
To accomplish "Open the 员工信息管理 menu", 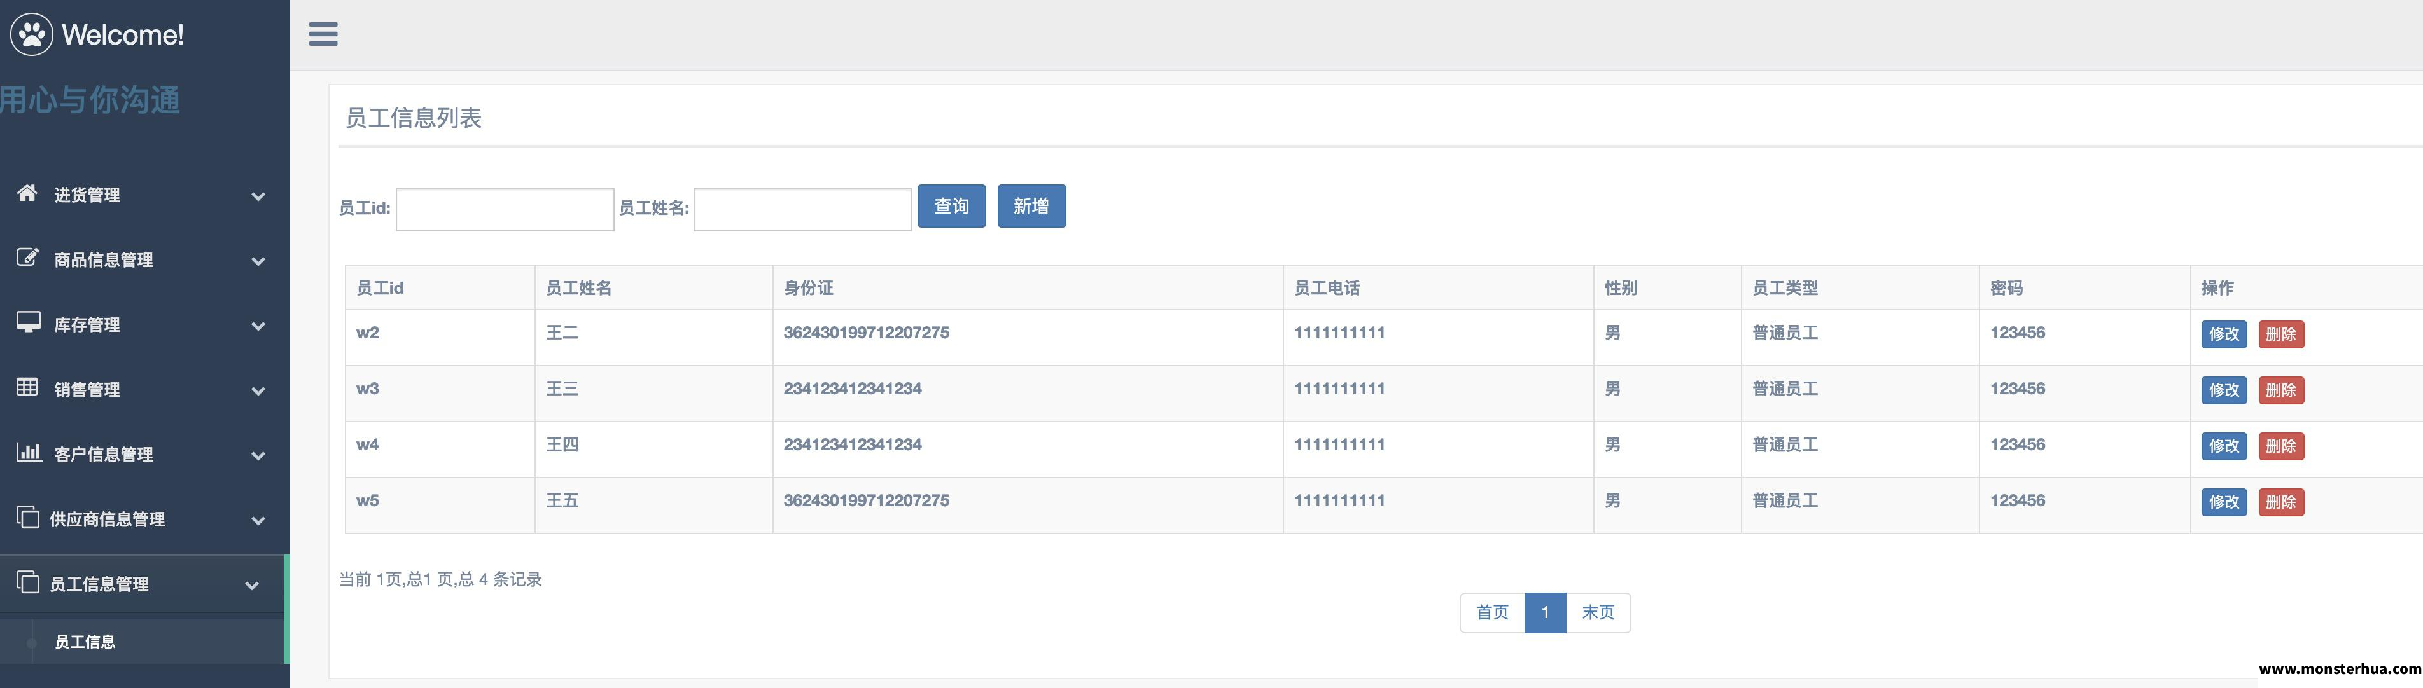I will 142,584.
